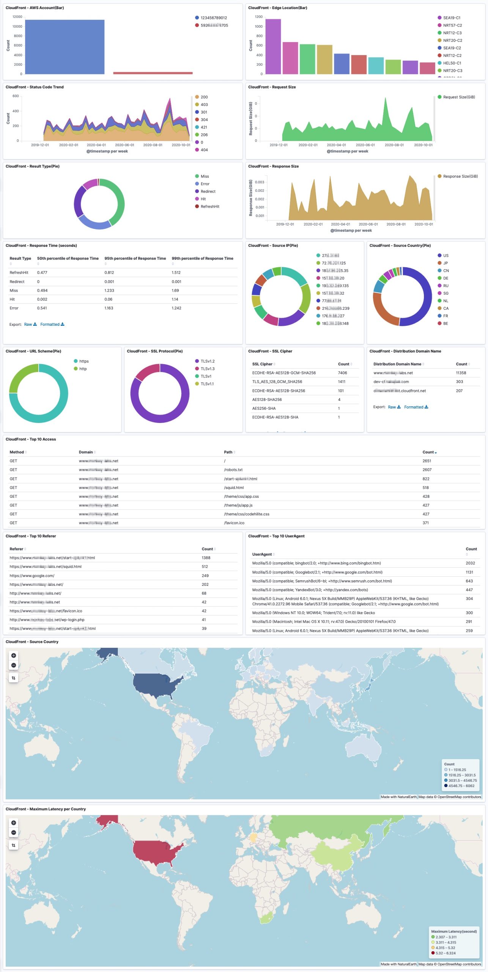488x972 pixels.
Task: Zoom in on the Source Country map
Action: coord(14,655)
